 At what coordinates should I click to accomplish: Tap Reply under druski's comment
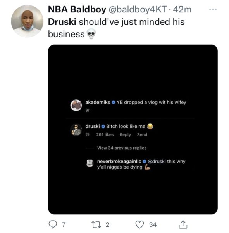125,135
